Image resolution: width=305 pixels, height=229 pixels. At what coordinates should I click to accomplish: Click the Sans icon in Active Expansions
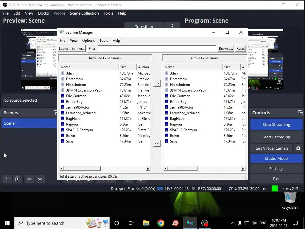pos(166,141)
